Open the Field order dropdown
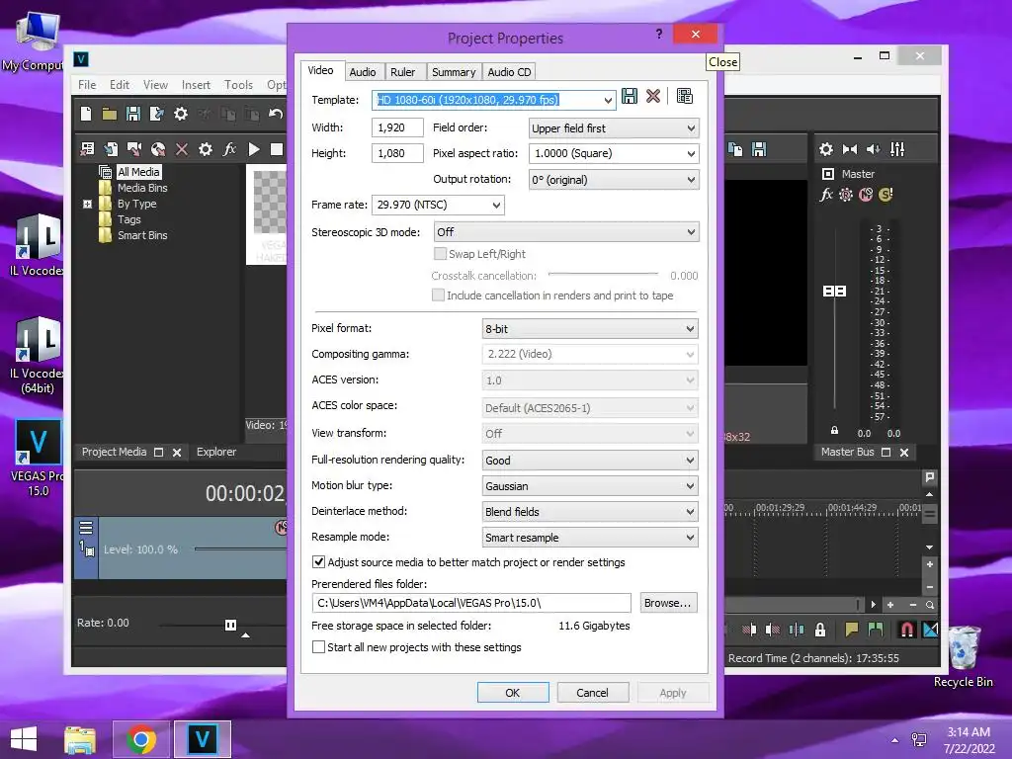 [614, 127]
